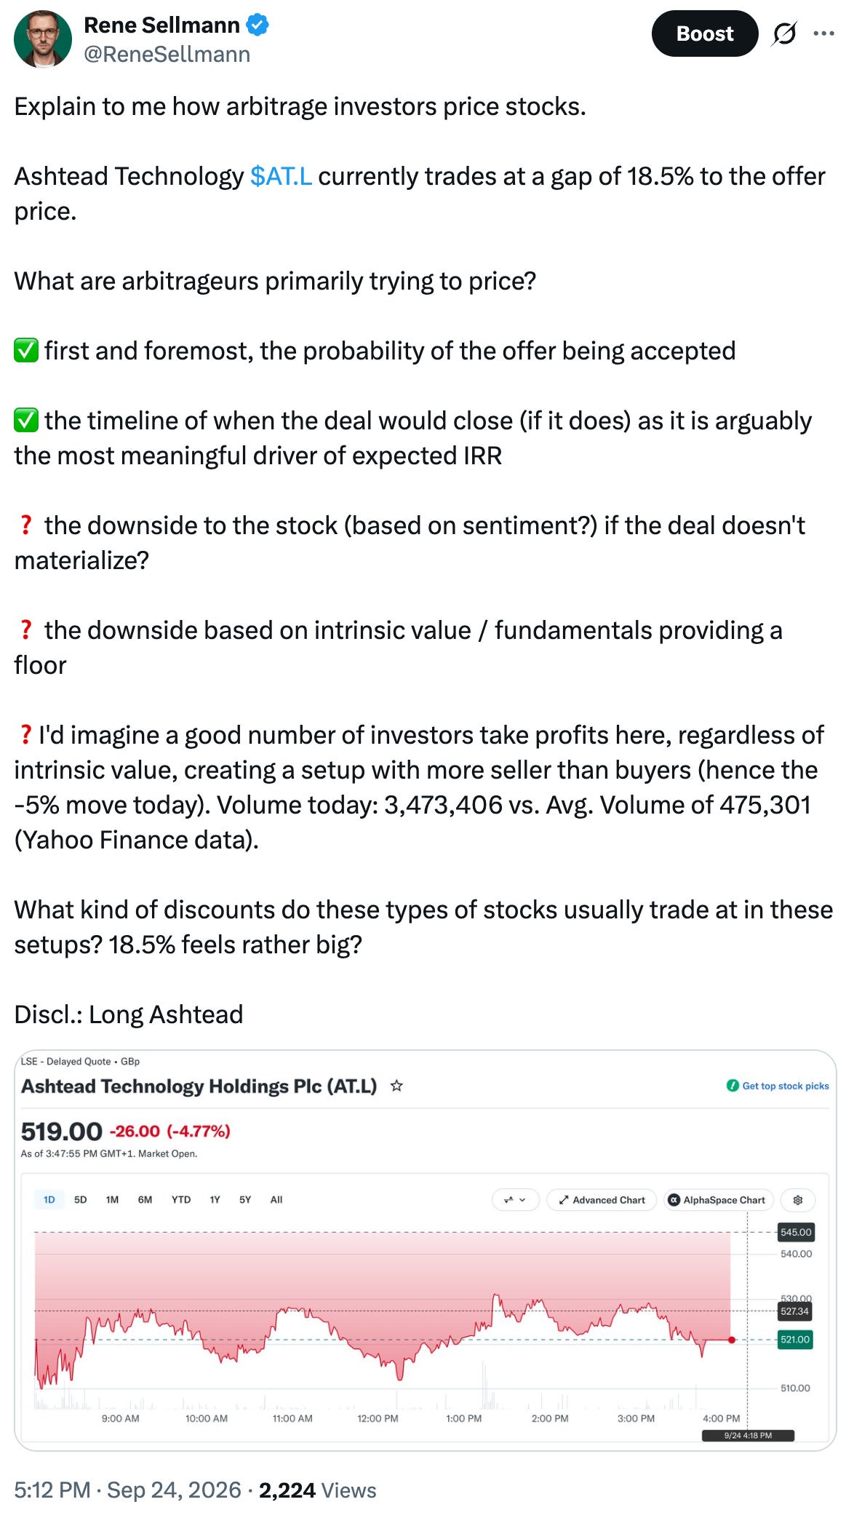
Task: Open the three-dot more options menu
Action: (x=823, y=33)
